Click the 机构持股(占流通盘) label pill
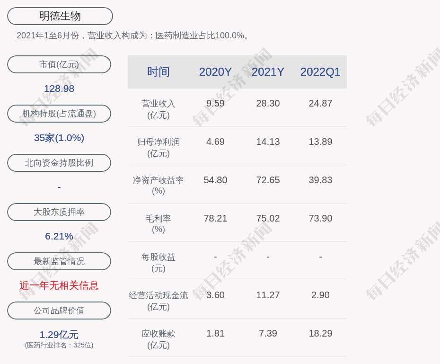Image resolution: width=440 pixels, height=364 pixels. click(x=59, y=114)
